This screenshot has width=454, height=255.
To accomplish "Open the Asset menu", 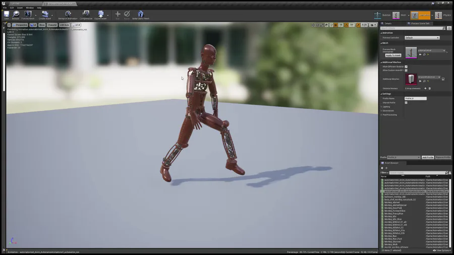I will pos(20,8).
